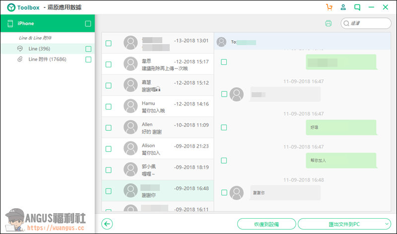The image size is (397, 234).
Task: Select Line (396) category
Action: 48,49
